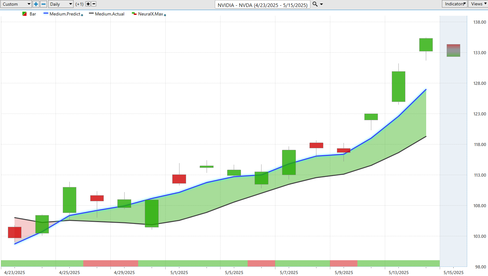Viewport: 488px width, 276px height.
Task: Click the black minus forecast-days button
Action: click(x=94, y=4)
